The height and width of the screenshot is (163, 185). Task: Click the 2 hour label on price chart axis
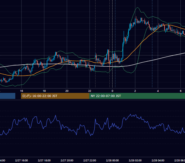pyautogui.click(x=135, y=91)
